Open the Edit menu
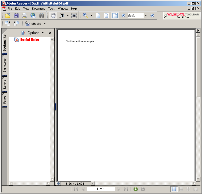 pos(18,9)
